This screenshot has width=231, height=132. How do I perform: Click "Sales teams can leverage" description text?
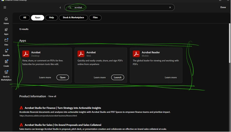click(x=93, y=129)
